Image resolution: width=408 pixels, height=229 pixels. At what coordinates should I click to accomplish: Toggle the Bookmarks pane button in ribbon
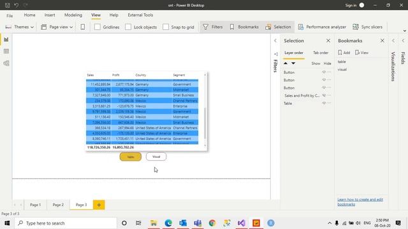coord(244,27)
